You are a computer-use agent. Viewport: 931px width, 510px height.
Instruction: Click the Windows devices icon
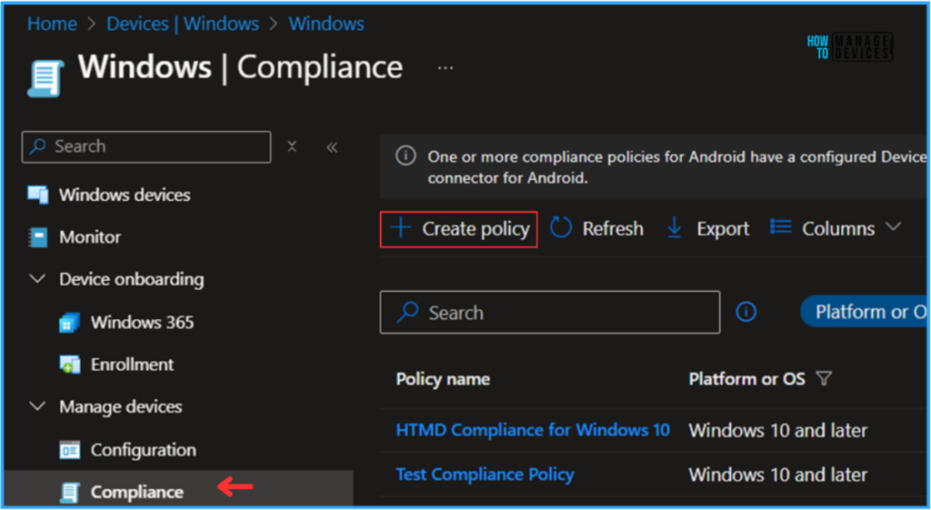[x=38, y=195]
